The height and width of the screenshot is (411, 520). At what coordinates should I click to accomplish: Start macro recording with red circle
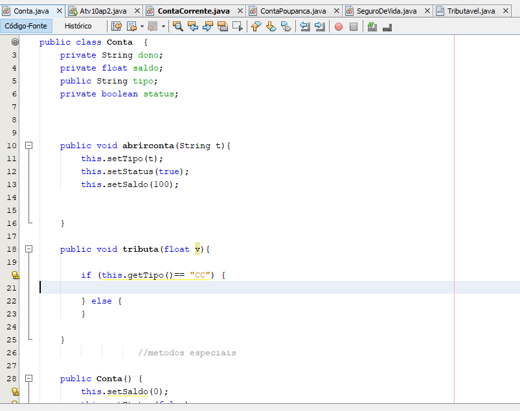(338, 27)
